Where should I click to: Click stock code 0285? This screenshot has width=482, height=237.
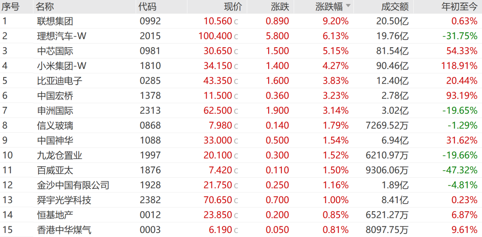point(150,81)
